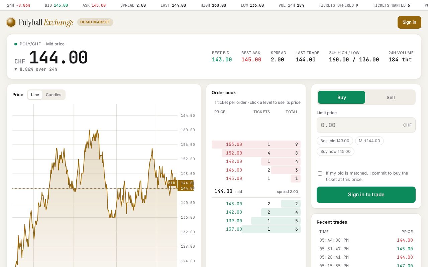The image size is (428, 267).
Task: Switch chart to Candles view
Action: click(53, 95)
